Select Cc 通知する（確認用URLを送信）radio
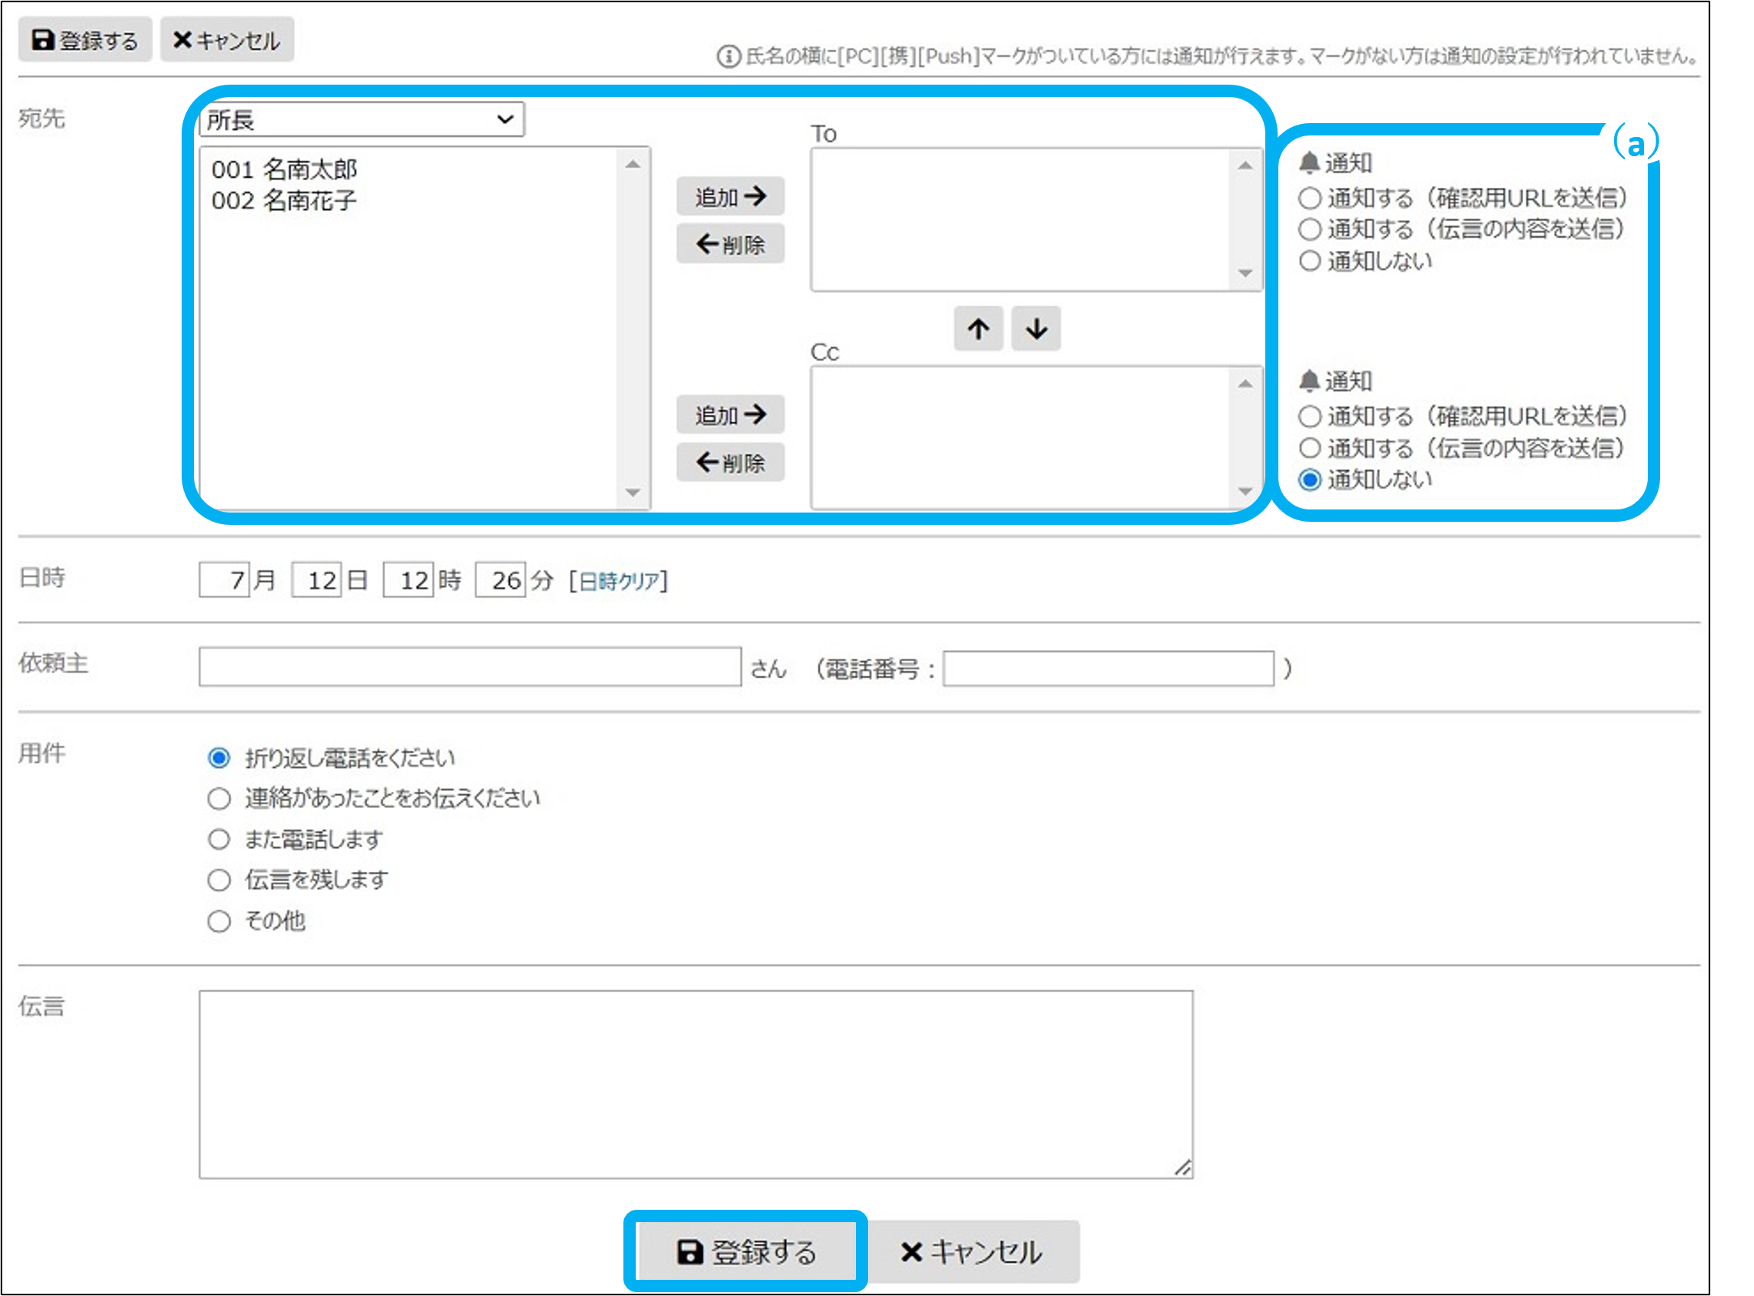Screen dimensions: 1754x1296 [1309, 416]
